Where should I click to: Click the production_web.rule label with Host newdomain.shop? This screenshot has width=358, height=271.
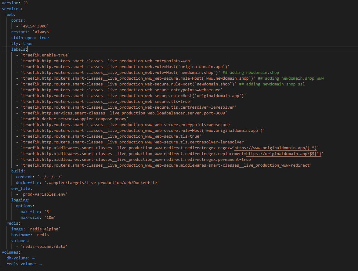[x=121, y=73]
